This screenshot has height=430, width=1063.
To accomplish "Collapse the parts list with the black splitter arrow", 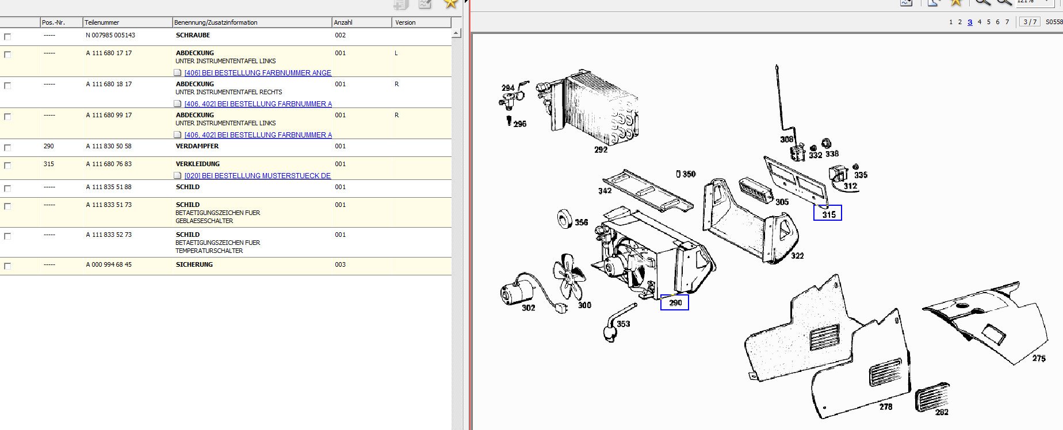I will tap(466, 2).
